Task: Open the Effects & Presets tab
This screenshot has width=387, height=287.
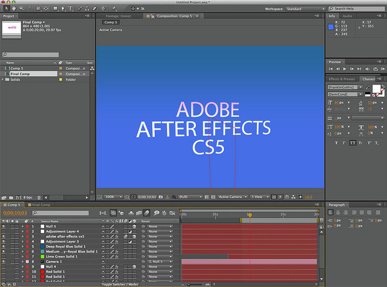Action: pos(342,79)
